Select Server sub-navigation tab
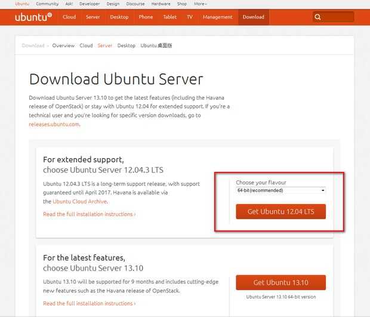The image size is (370, 317). [105, 45]
